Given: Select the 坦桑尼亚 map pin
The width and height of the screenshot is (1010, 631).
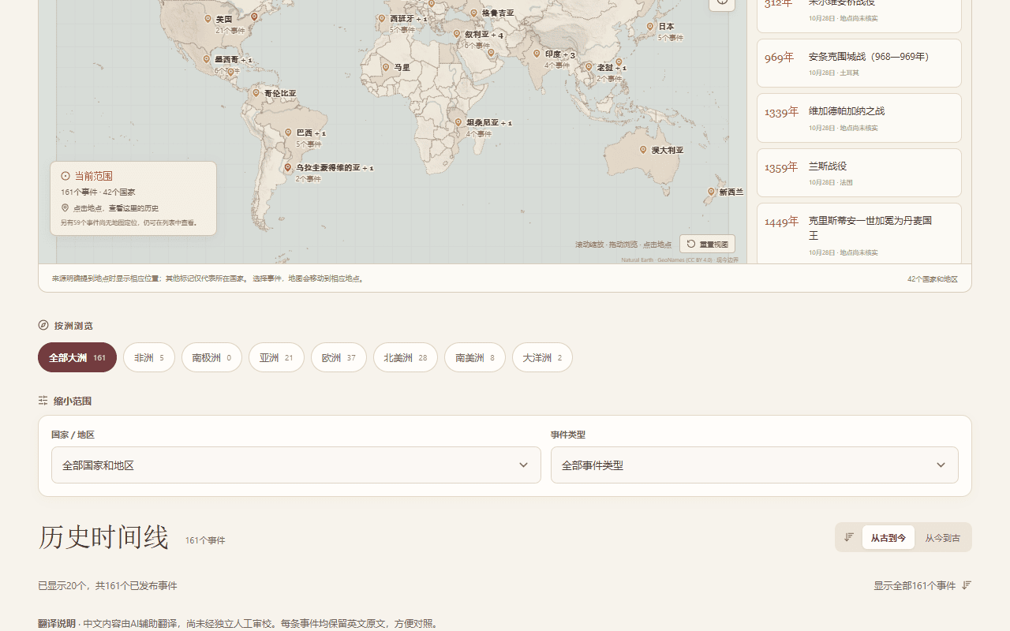Looking at the screenshot, I should pos(458,122).
